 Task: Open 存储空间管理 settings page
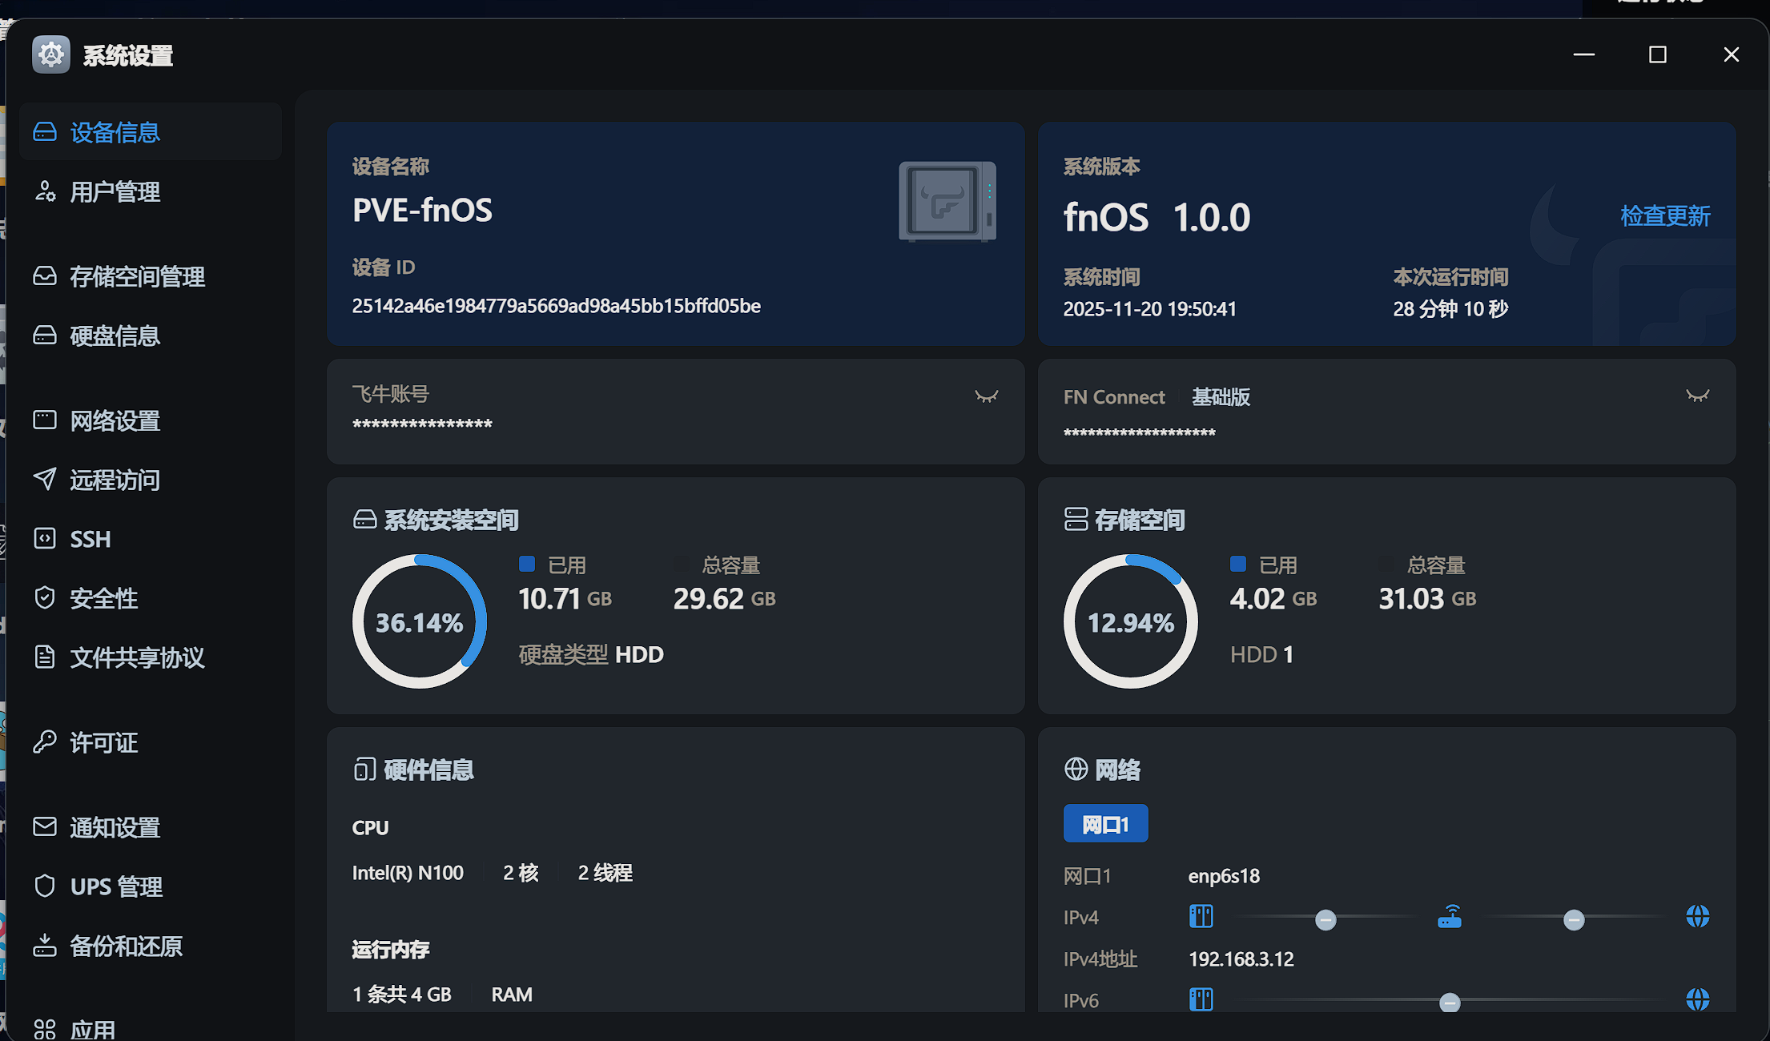137,277
